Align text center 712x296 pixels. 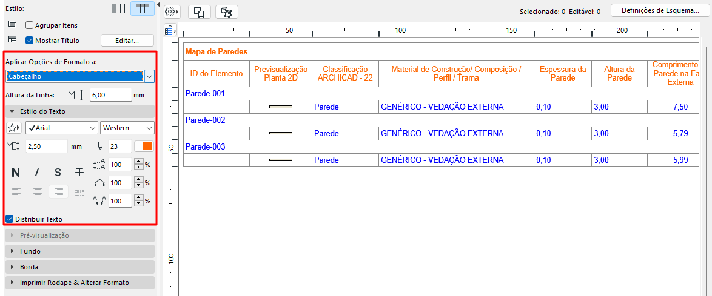37,192
